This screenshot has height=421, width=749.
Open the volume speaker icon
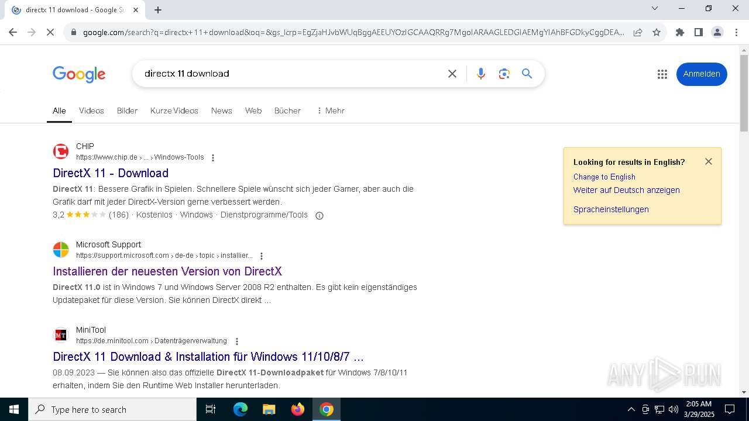(674, 409)
